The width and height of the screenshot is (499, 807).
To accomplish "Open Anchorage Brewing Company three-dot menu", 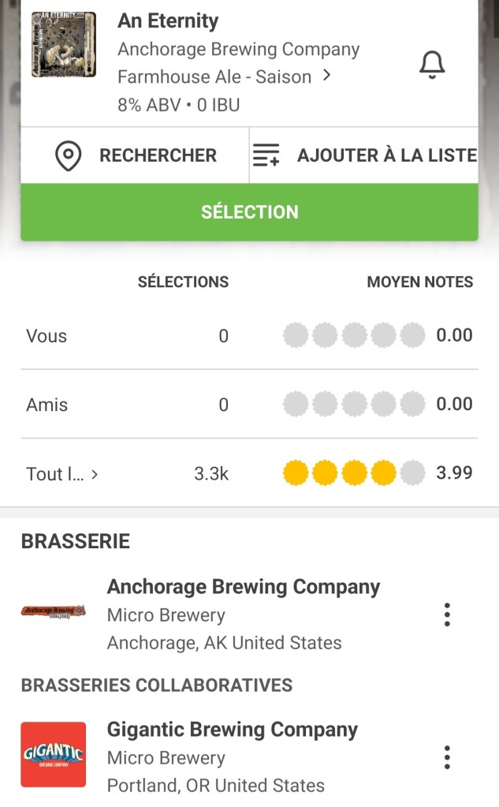I will (447, 615).
